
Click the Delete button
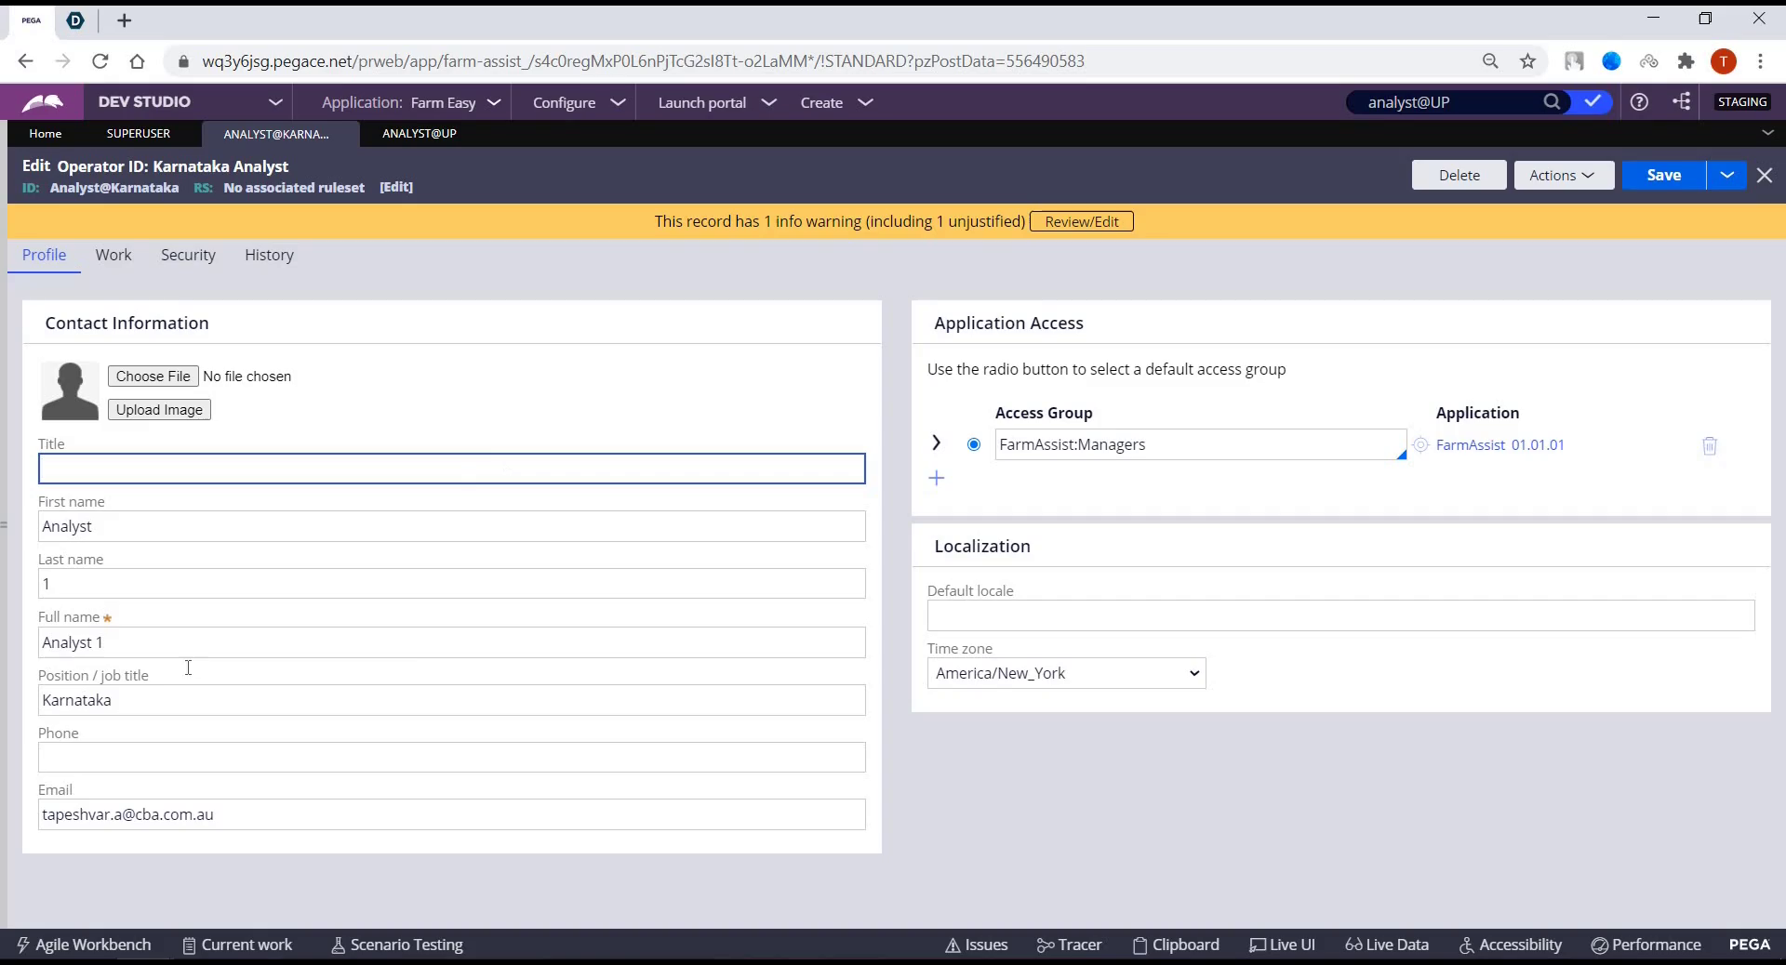pos(1459,175)
